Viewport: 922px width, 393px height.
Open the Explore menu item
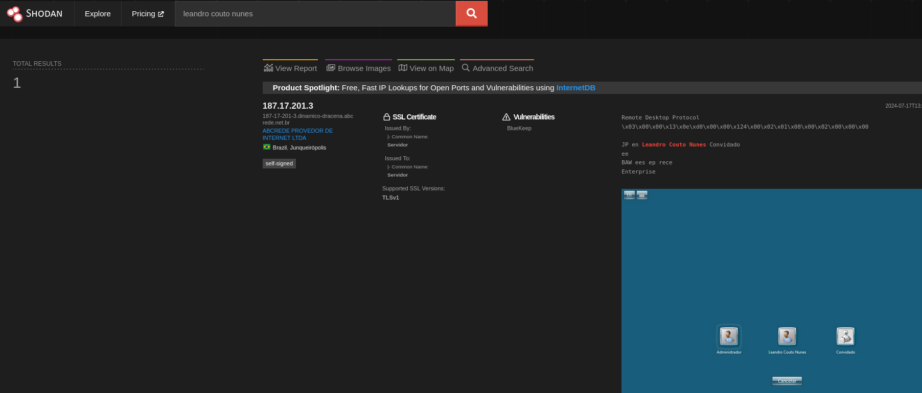pyautogui.click(x=98, y=14)
